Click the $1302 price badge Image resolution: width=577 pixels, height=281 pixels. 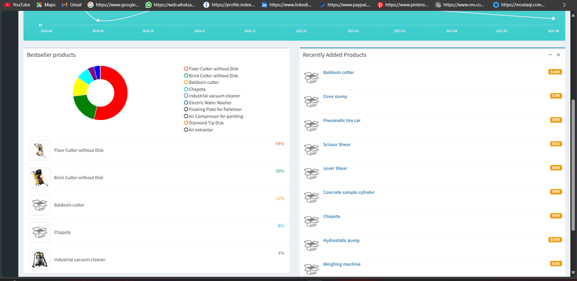[x=555, y=72]
